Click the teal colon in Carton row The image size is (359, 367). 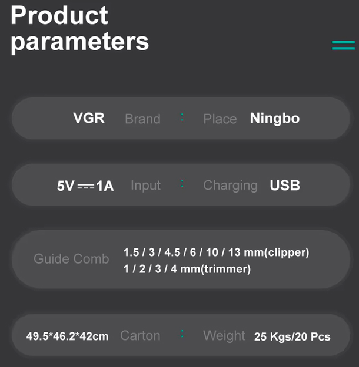(x=182, y=334)
